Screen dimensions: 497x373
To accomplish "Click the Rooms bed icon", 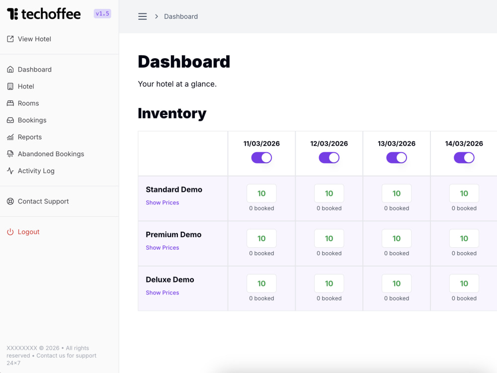I will pyautogui.click(x=10, y=103).
